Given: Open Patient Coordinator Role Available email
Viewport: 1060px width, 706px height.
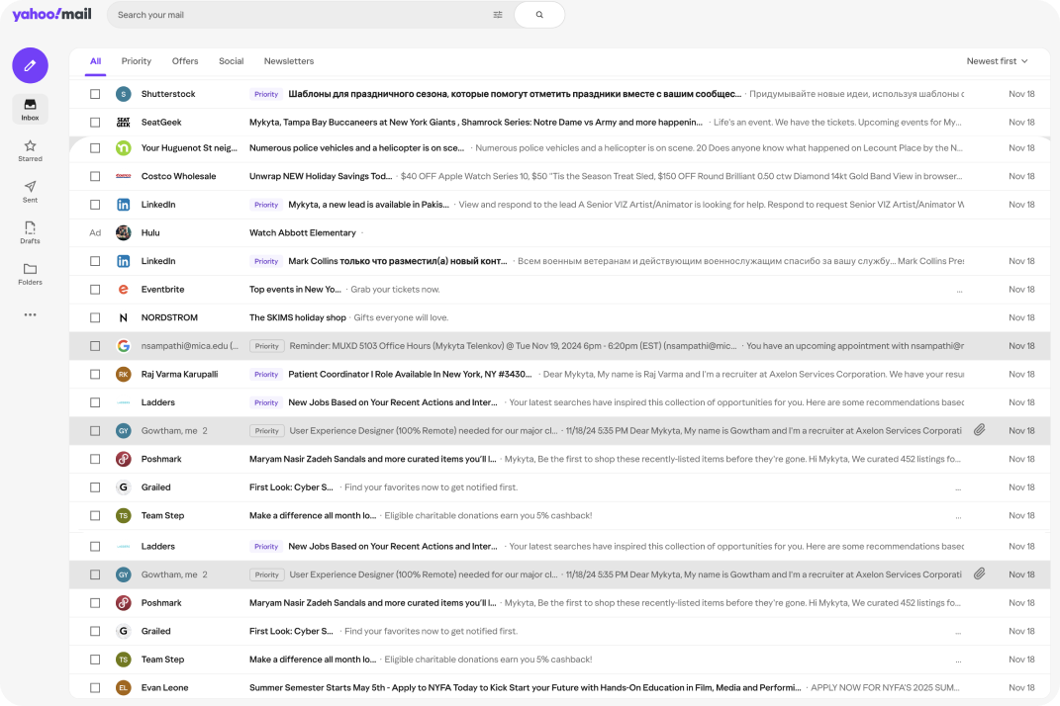Looking at the screenshot, I should (x=560, y=375).
